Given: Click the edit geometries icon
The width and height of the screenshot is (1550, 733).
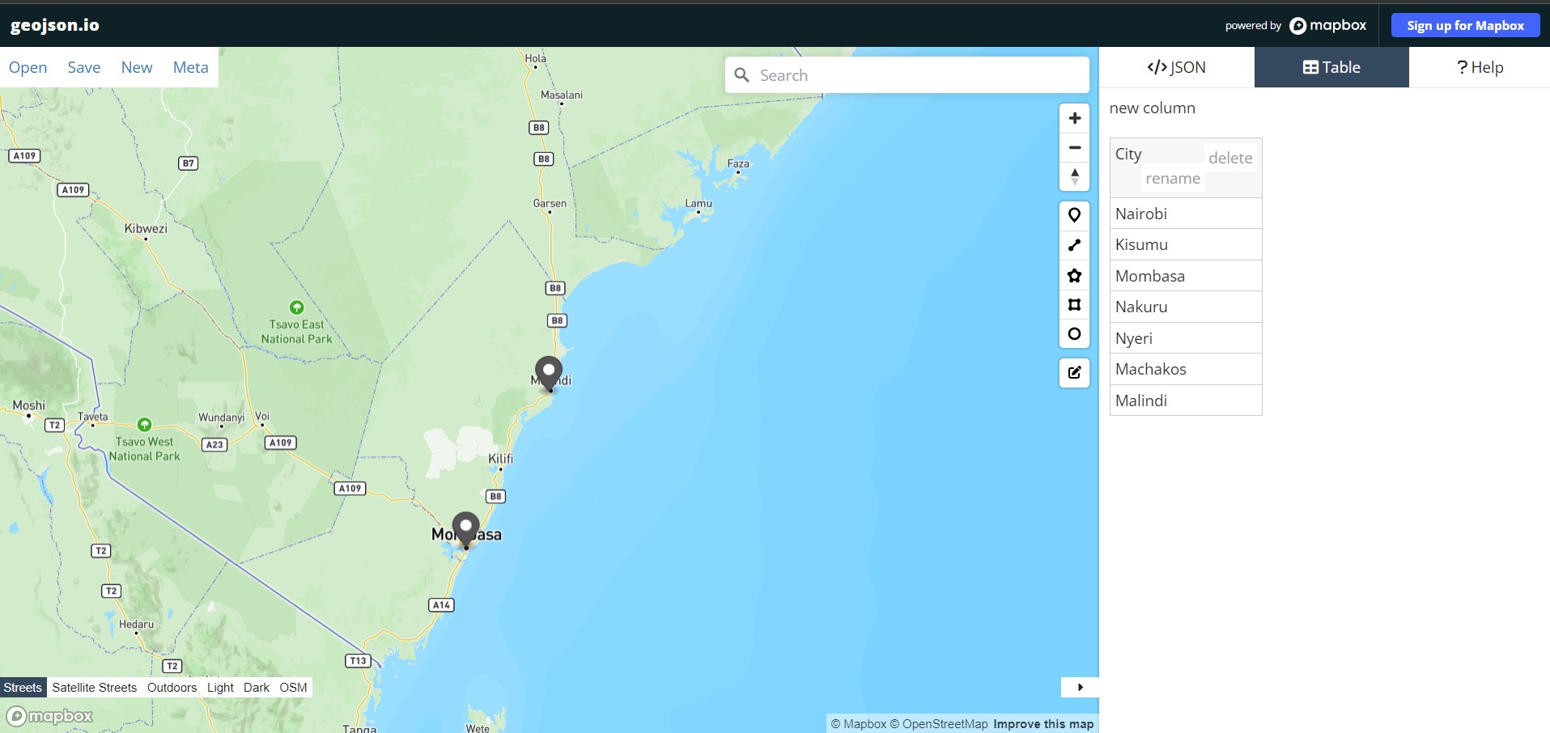Looking at the screenshot, I should click(1074, 373).
